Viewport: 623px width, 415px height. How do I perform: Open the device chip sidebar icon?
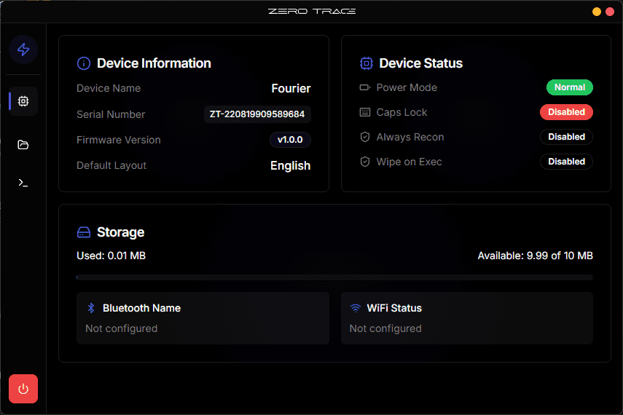(23, 101)
